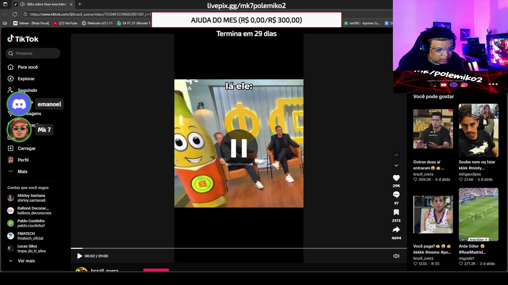The height and width of the screenshot is (285, 508).
Task: Open the TikTok logo home link
Action: (x=23, y=39)
